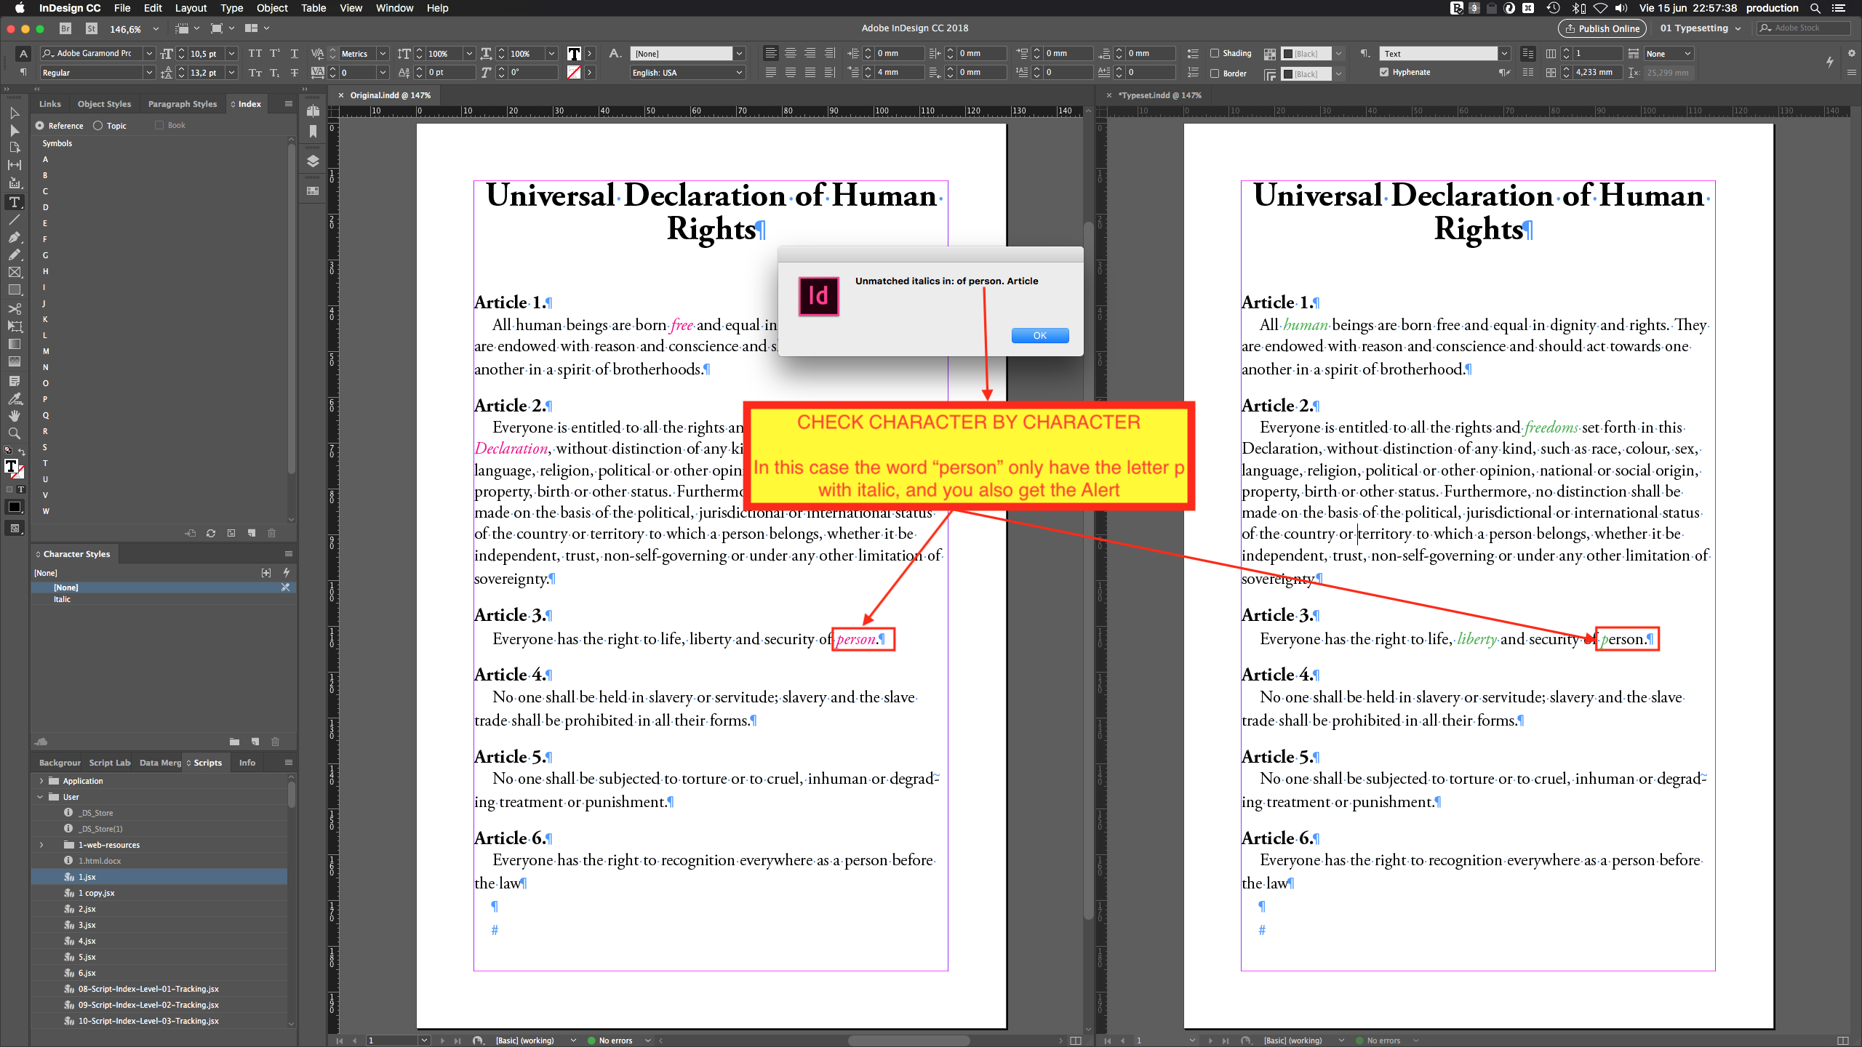Viewport: 1862px width, 1047px height.
Task: Open the Type menu
Action: click(x=231, y=8)
